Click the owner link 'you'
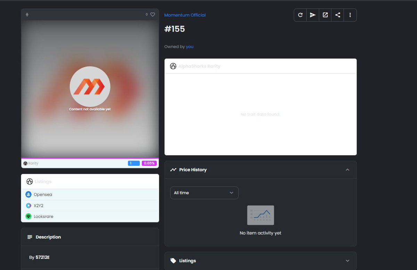 click(190, 47)
